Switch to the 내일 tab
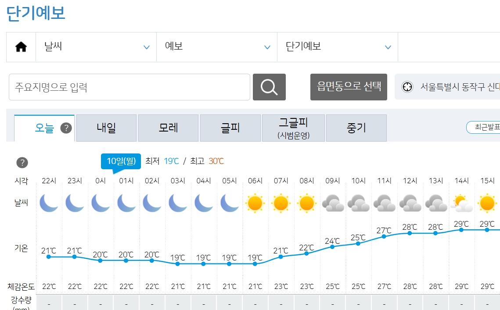The height and width of the screenshot is (310, 500). click(x=107, y=128)
